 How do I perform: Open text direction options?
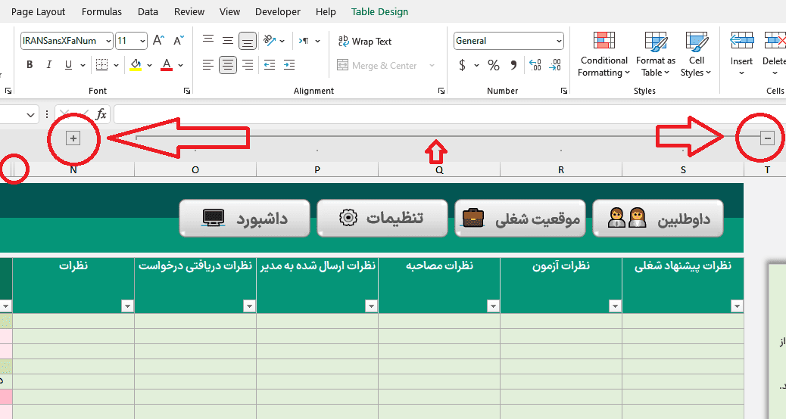pos(309,41)
